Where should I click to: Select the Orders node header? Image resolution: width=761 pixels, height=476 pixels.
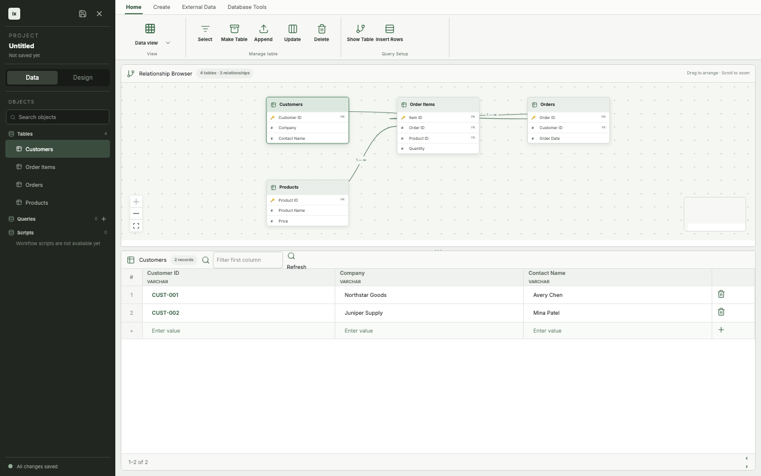[568, 105]
